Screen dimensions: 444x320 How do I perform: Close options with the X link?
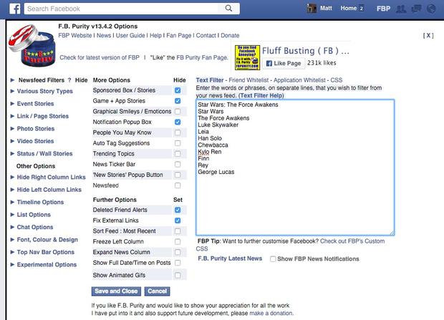pyautogui.click(x=428, y=35)
